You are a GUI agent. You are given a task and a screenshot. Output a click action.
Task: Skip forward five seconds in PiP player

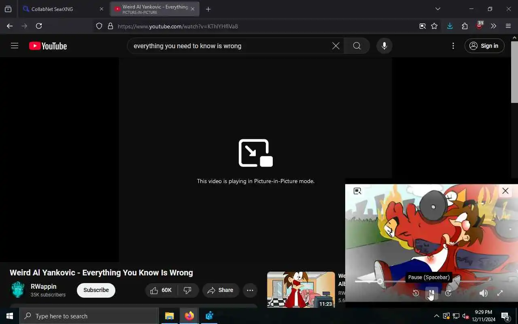[448, 293]
